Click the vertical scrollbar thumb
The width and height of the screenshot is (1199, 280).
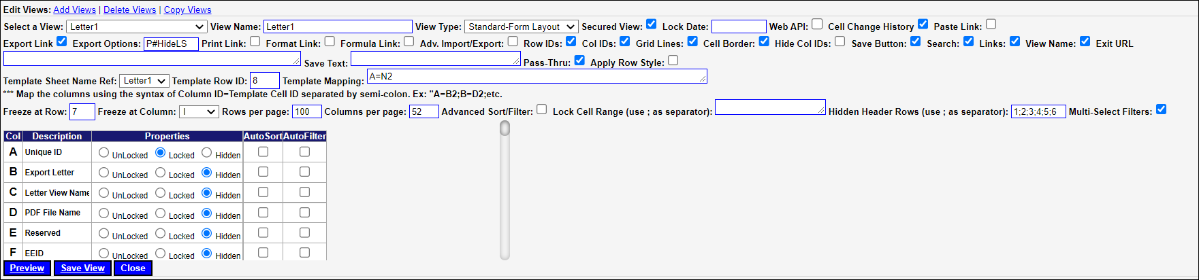[505, 128]
